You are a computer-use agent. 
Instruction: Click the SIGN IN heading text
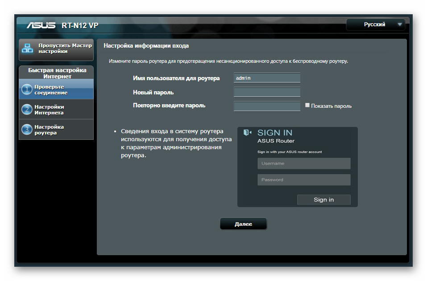[x=275, y=133]
